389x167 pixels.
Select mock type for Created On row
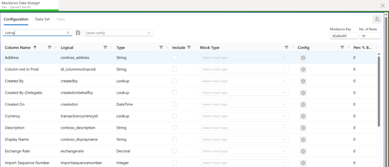pyautogui.click(x=244, y=104)
